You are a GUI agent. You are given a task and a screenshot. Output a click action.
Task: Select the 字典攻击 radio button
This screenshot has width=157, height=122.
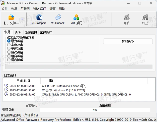tap(9, 45)
